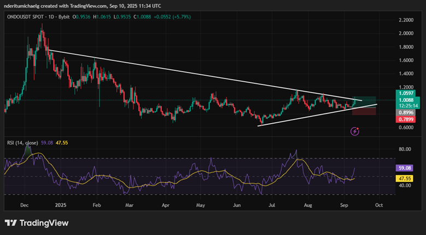Click the 1.0597 take-profit price label
The width and height of the screenshot is (426, 235).
click(x=406, y=93)
